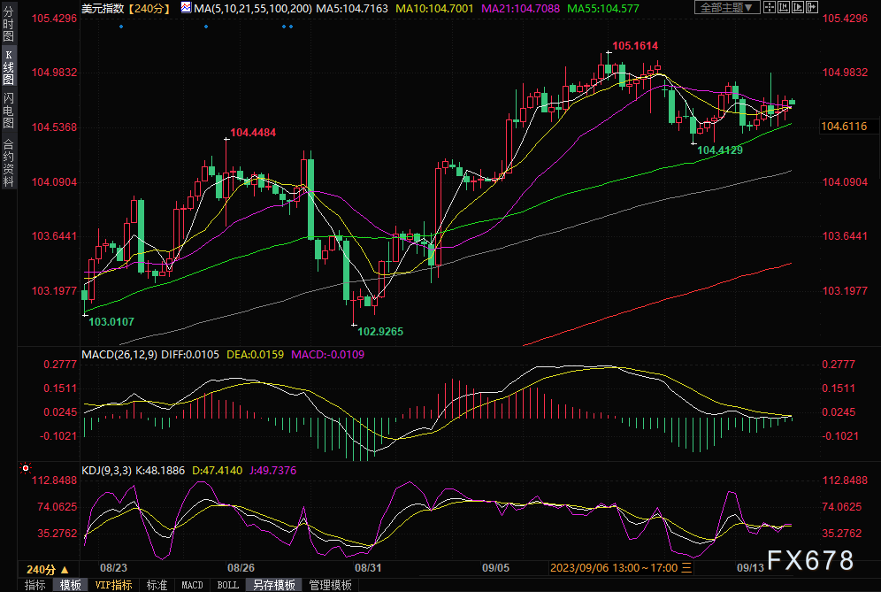Click the MA indicator chart icon
The image size is (881, 592).
pyautogui.click(x=185, y=7)
